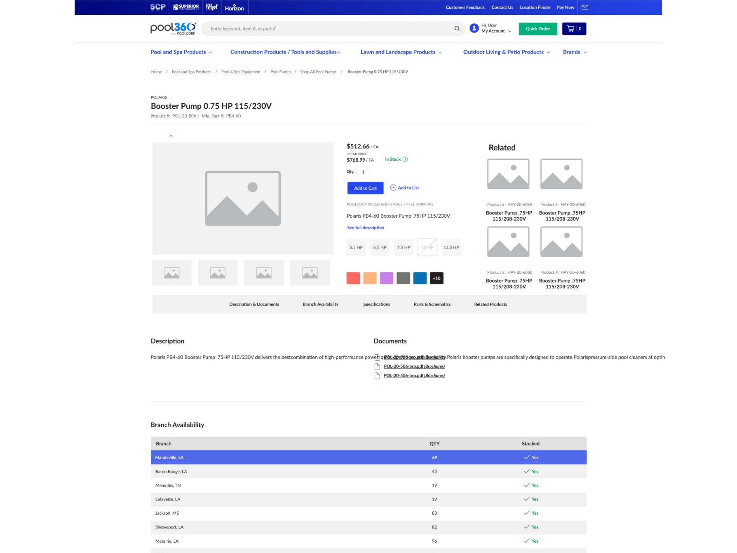Choose the coral red color swatch

pyautogui.click(x=353, y=278)
